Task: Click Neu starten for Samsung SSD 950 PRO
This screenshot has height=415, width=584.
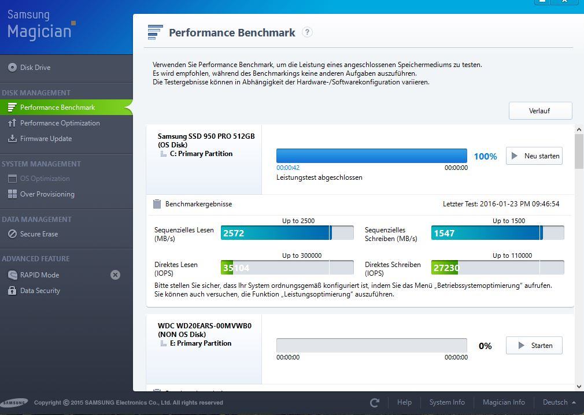Action: [x=534, y=155]
